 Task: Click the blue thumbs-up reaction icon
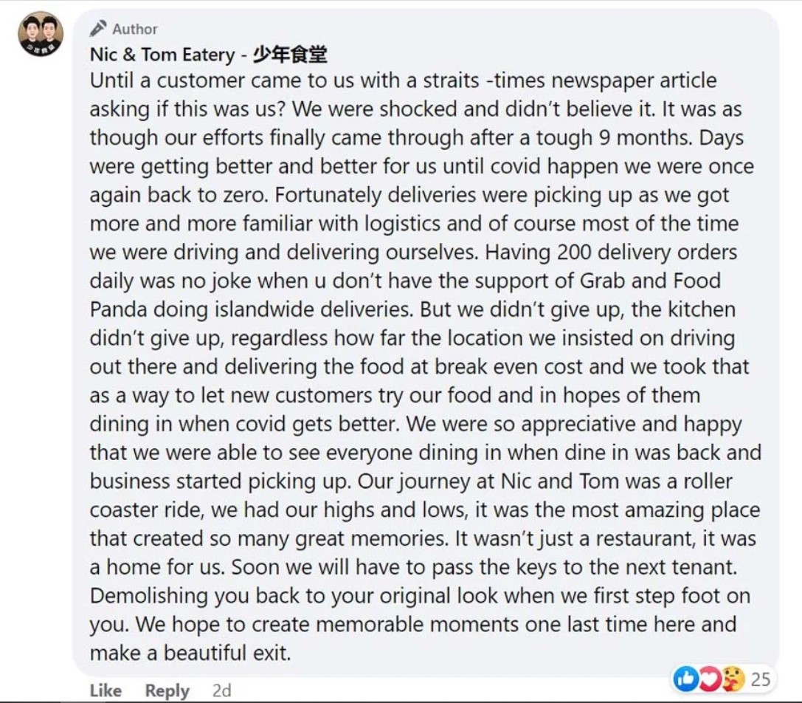tap(685, 679)
